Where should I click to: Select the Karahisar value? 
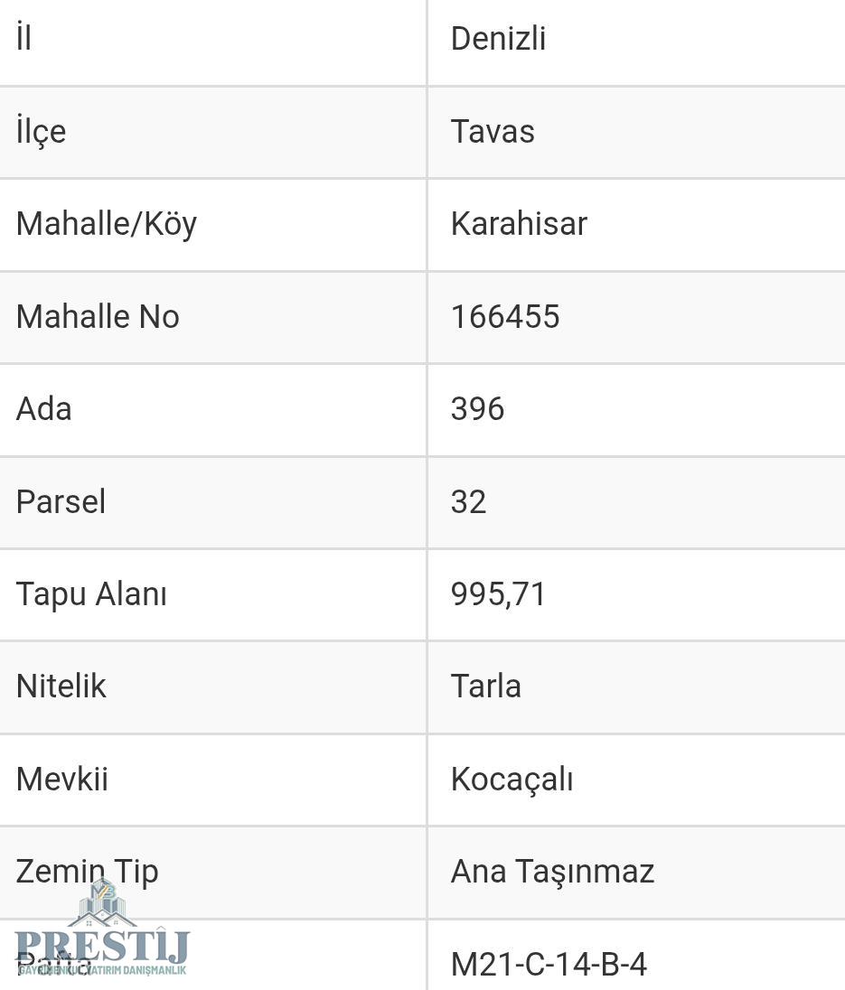519,224
